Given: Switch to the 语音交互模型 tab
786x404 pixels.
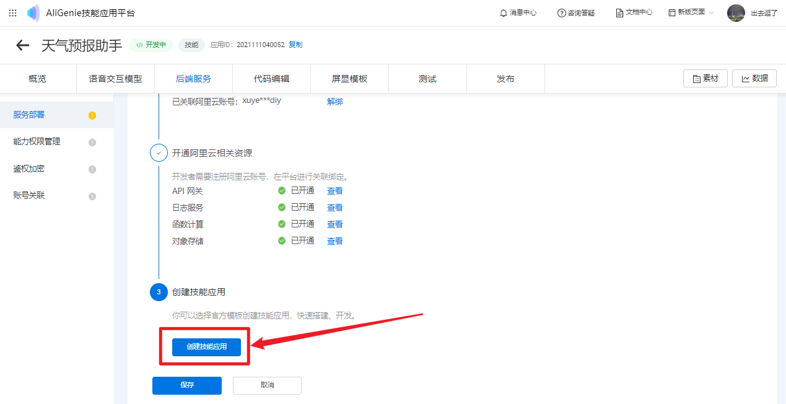Looking at the screenshot, I should click(115, 79).
